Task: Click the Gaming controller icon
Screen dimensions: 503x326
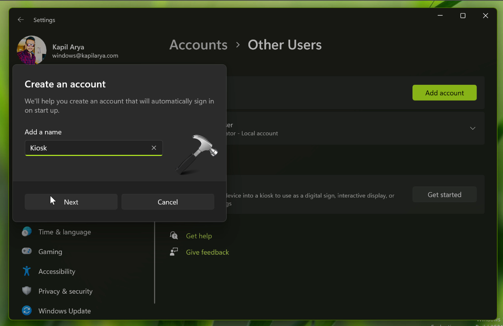Action: [x=26, y=251]
